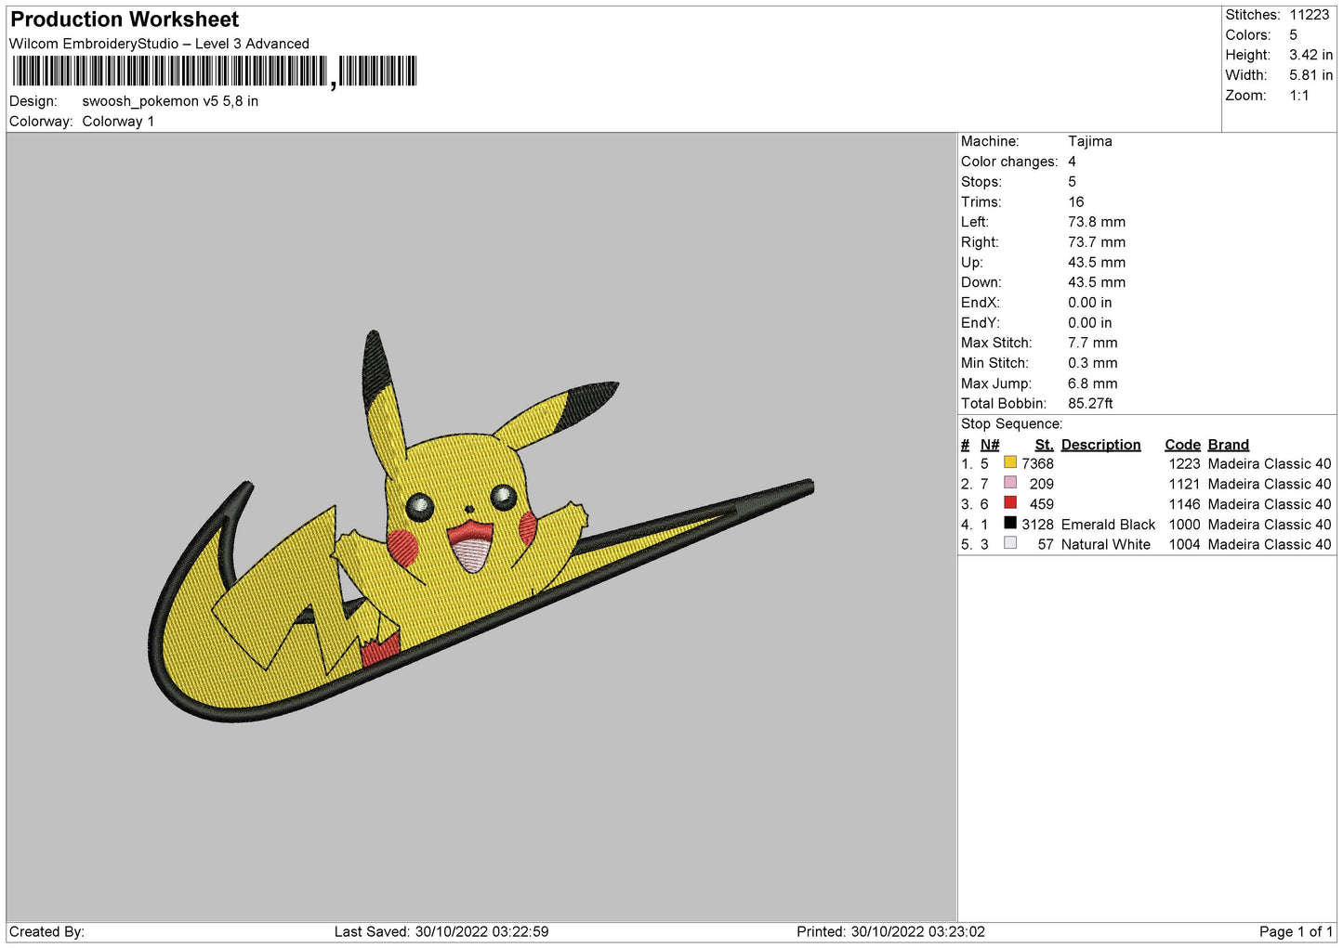Select the Emerald Black color swatch
This screenshot has width=1343, height=948.
coord(1009,524)
